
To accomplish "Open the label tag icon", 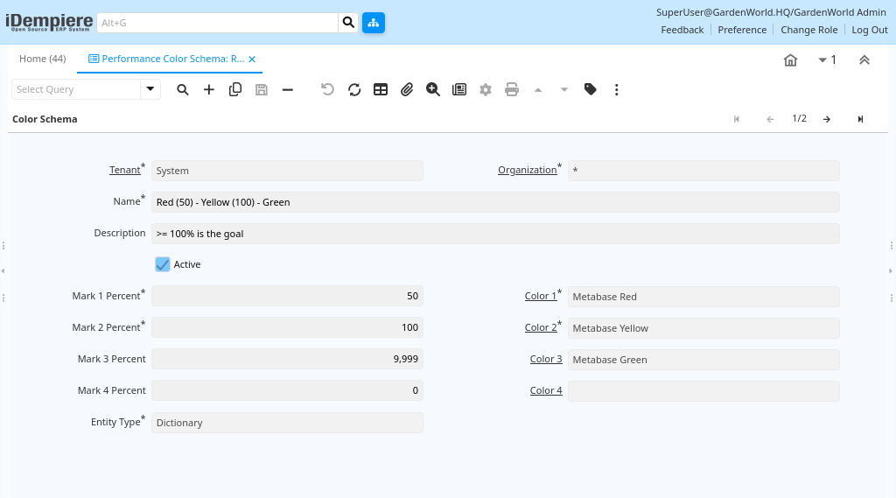I will tap(591, 90).
